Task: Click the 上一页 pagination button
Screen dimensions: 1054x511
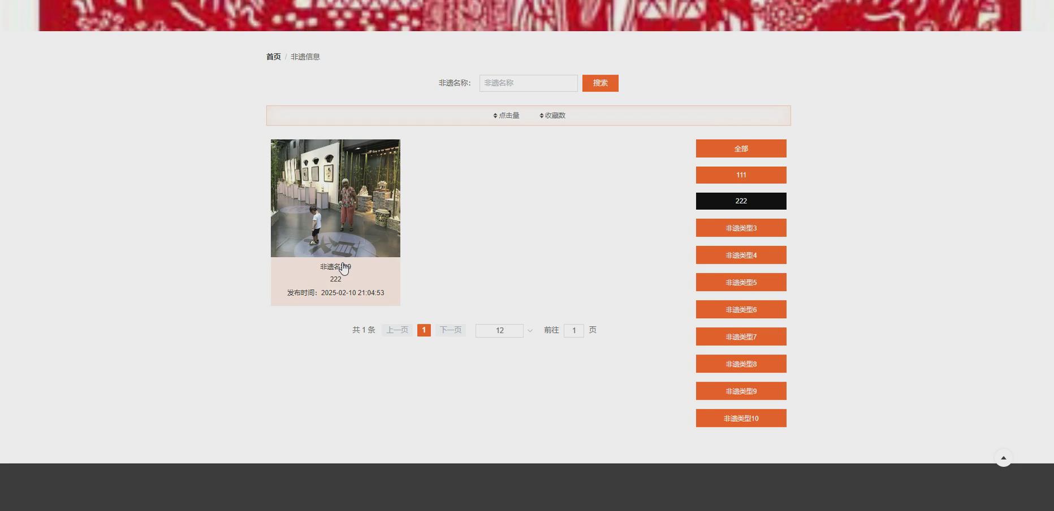Action: pyautogui.click(x=397, y=330)
